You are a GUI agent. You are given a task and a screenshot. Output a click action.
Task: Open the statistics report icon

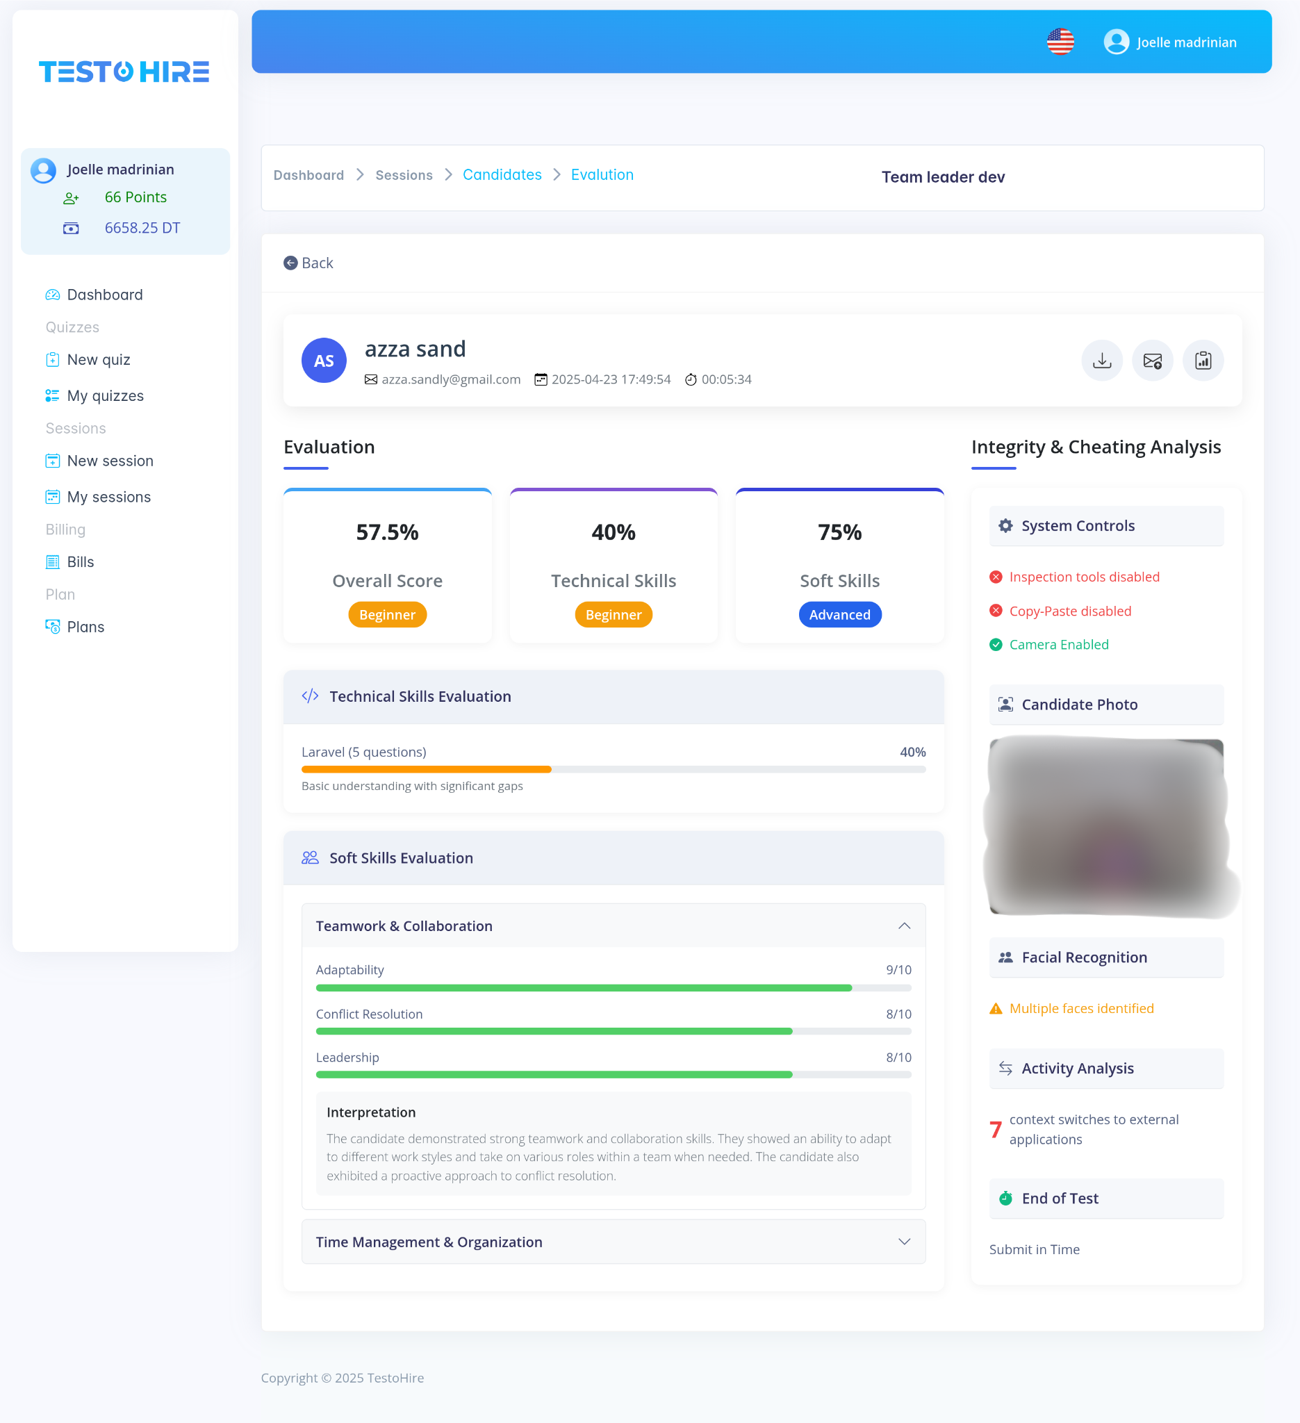1203,360
